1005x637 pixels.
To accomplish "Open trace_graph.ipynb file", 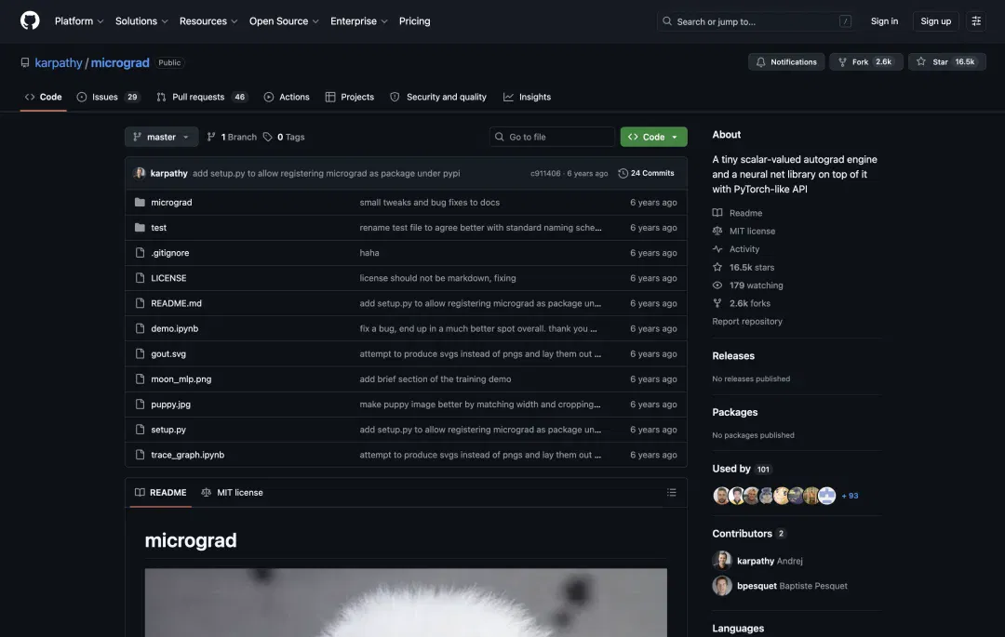I will (x=188, y=455).
